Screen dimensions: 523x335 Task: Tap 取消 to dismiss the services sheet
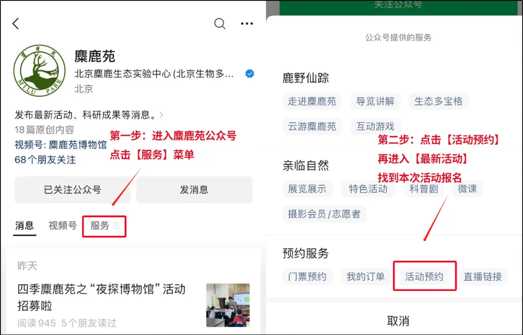pyautogui.click(x=398, y=320)
